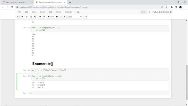Viewport: 188px width, 106px height.
Task: Click the enumerate(my_list) code cell
Action: click(100, 77)
